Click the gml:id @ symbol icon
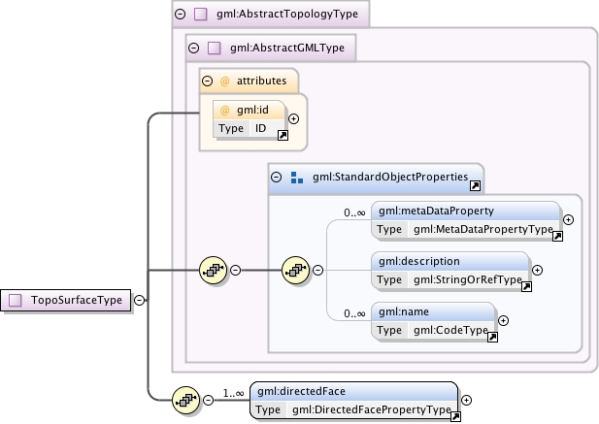 tap(225, 111)
